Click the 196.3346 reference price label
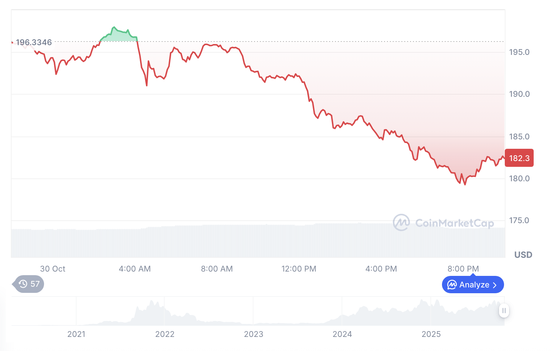 (x=34, y=43)
